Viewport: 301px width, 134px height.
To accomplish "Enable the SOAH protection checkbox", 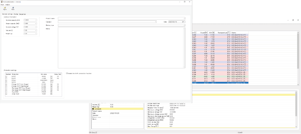I will click(x=6, y=80).
